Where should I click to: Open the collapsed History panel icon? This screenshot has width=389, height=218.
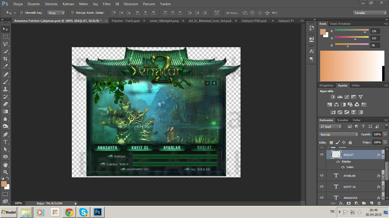coord(311,28)
